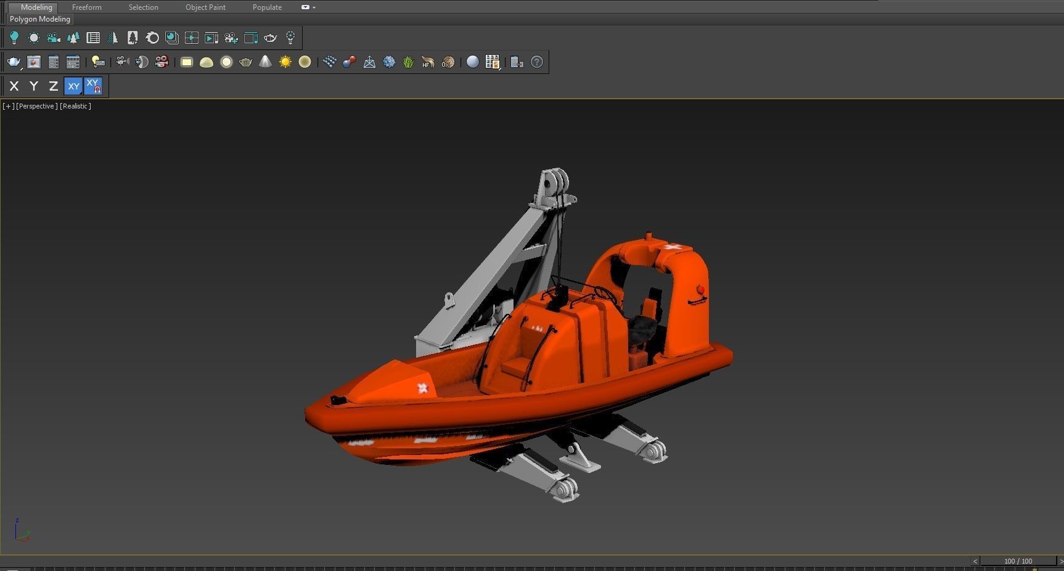The image size is (1064, 571).
Task: Click the sliders panel window icon
Action: pyautogui.click(x=73, y=62)
